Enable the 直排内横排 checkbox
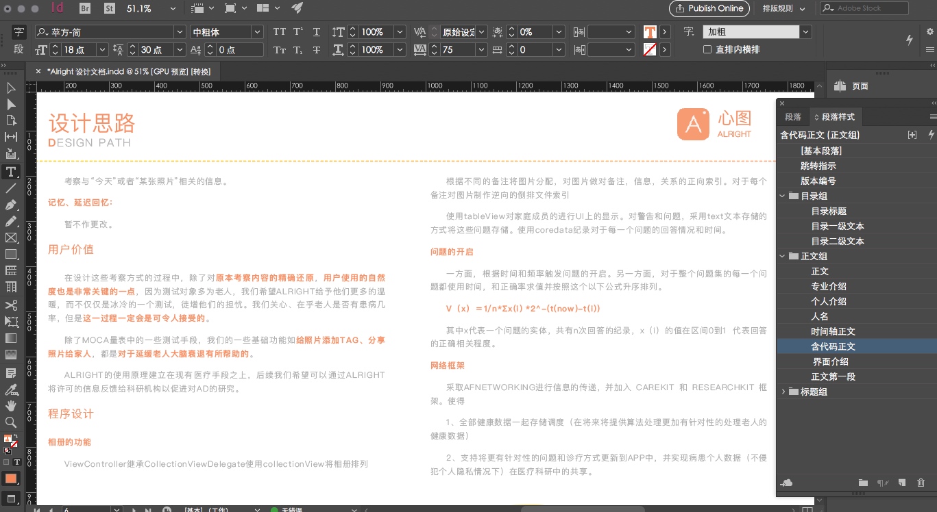 707,50
